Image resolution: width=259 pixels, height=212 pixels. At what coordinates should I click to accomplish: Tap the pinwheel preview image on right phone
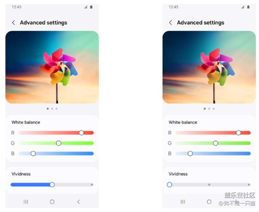point(209,67)
